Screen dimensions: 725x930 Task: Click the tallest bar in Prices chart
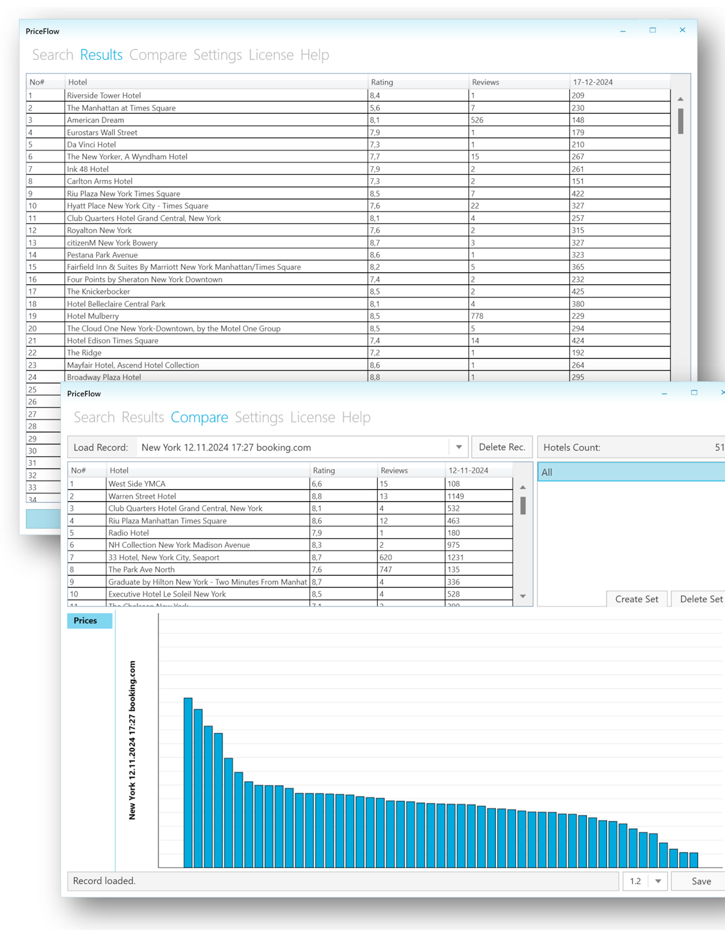click(x=188, y=782)
